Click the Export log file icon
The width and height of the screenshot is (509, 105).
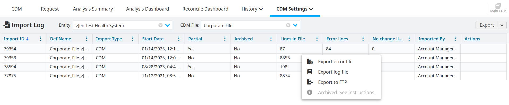pyautogui.click(x=310, y=72)
